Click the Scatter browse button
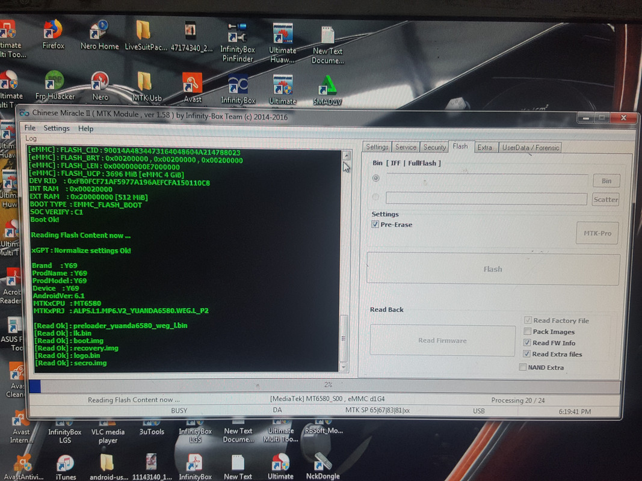This screenshot has height=481, width=642. (605, 200)
